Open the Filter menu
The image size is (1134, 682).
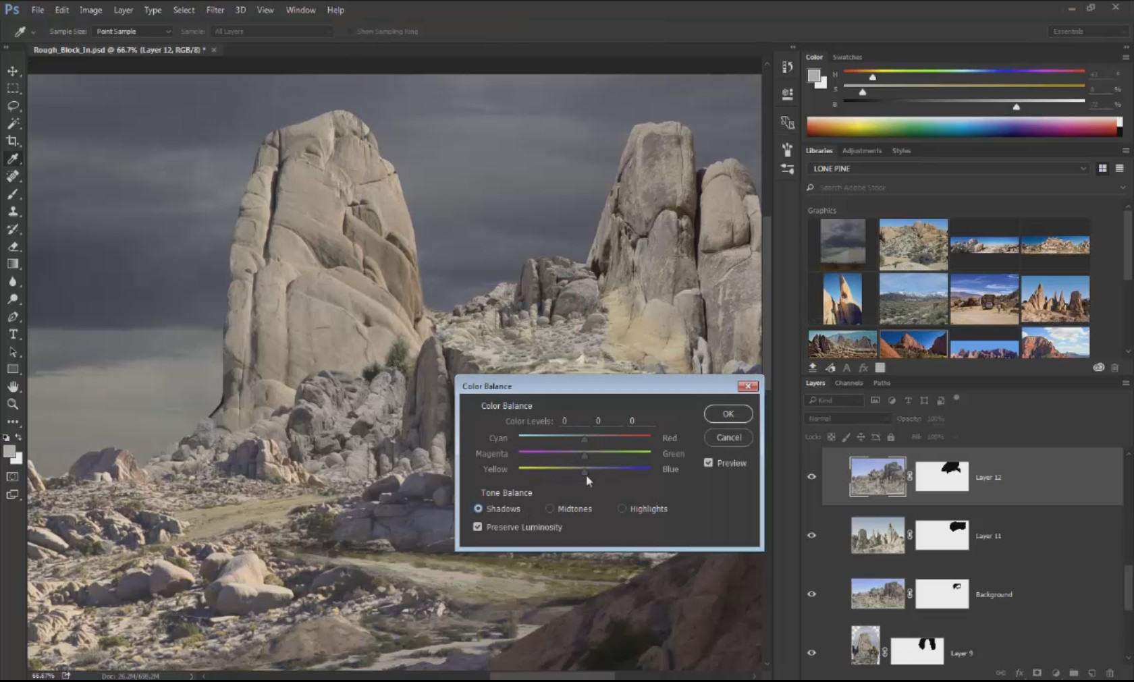coord(215,10)
